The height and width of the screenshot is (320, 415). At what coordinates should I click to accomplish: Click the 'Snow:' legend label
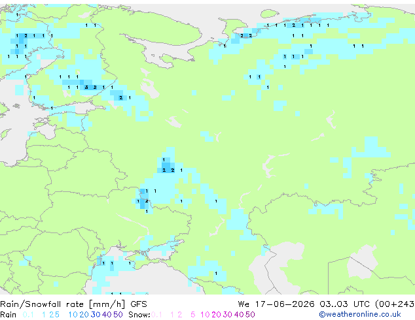139,315
